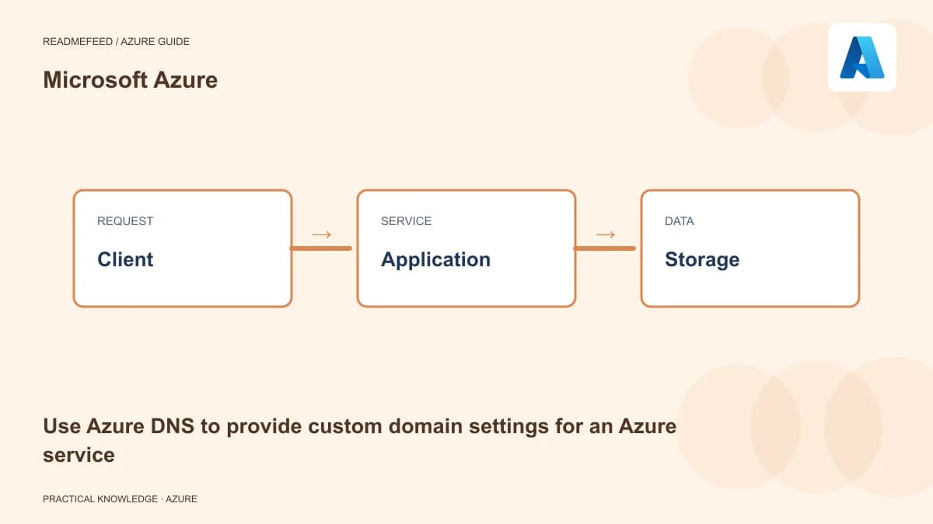Click the "Client" title text

tap(125, 259)
